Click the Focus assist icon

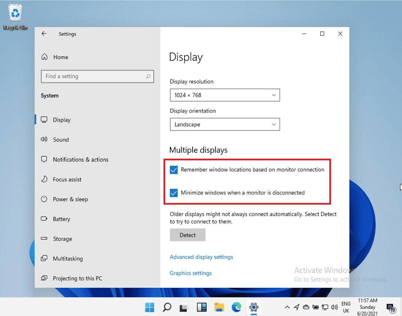pyautogui.click(x=44, y=179)
